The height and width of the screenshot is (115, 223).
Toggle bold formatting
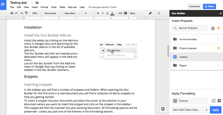98,13
